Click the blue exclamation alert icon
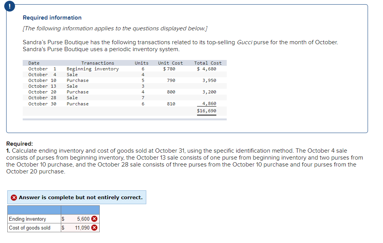This screenshot has width=383, height=243. click(9, 6)
